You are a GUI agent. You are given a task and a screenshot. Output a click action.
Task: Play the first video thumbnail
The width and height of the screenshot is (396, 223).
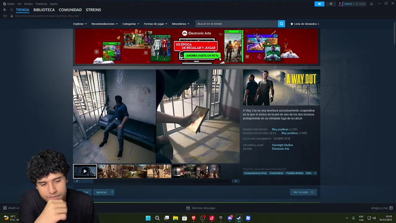tap(85, 171)
